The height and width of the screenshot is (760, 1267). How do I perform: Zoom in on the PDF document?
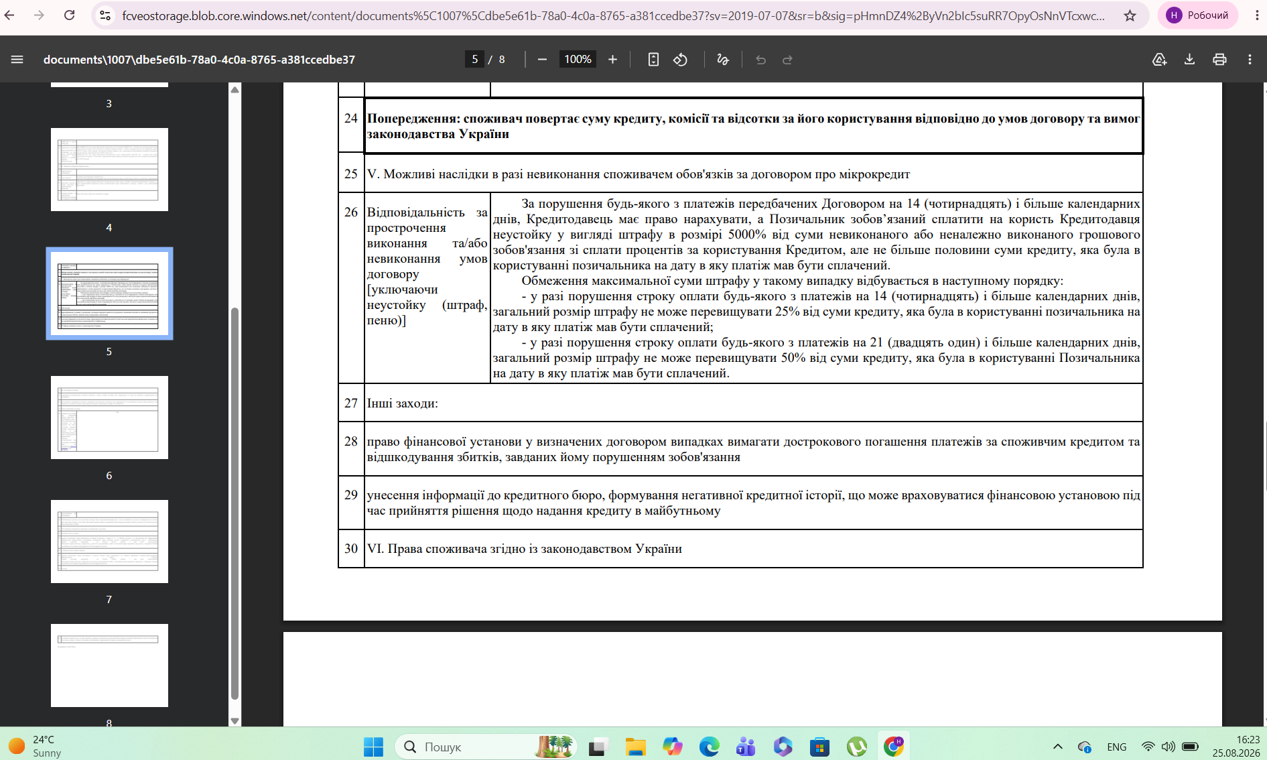tap(612, 60)
